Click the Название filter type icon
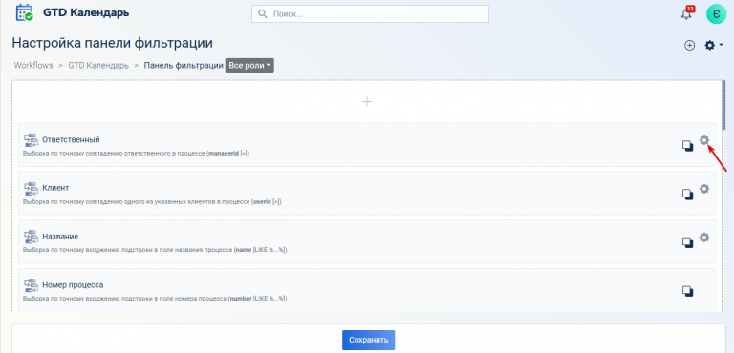734x353 pixels. coord(31,237)
